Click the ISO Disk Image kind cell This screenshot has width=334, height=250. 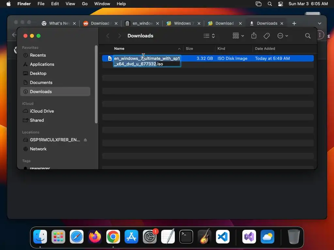point(232,59)
